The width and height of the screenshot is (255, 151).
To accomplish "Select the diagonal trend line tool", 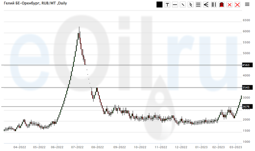I will [183, 5].
